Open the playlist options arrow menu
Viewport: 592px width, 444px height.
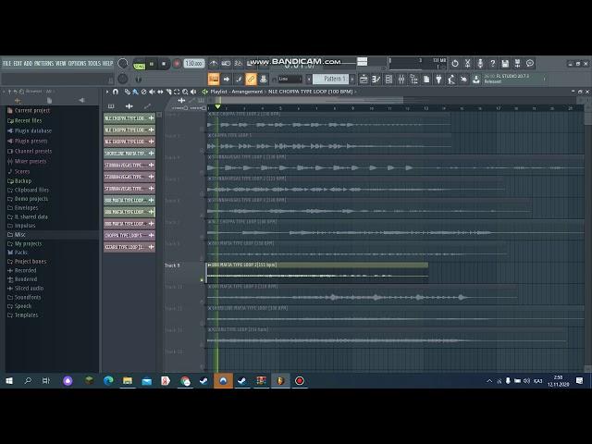point(107,92)
